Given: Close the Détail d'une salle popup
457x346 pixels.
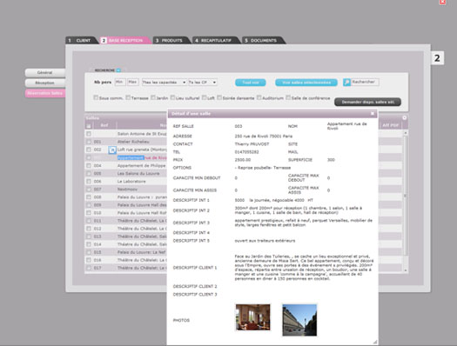Looking at the screenshot, I should click(373, 114).
